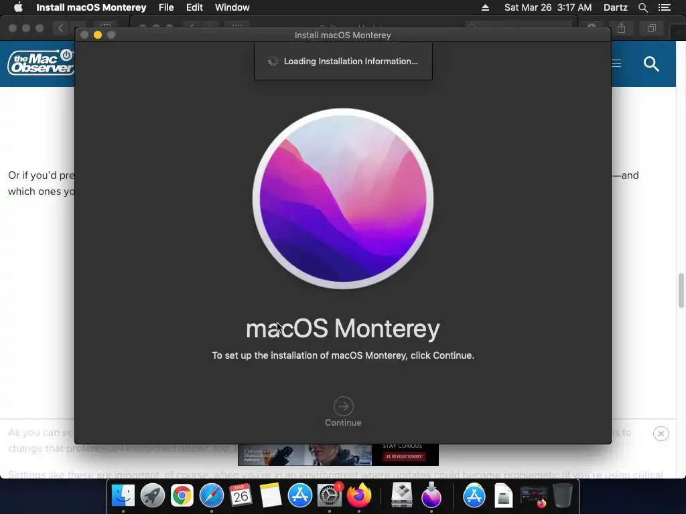The width and height of the screenshot is (686, 514).
Task: Click Mac Observer search magnifier icon
Action: pos(651,64)
